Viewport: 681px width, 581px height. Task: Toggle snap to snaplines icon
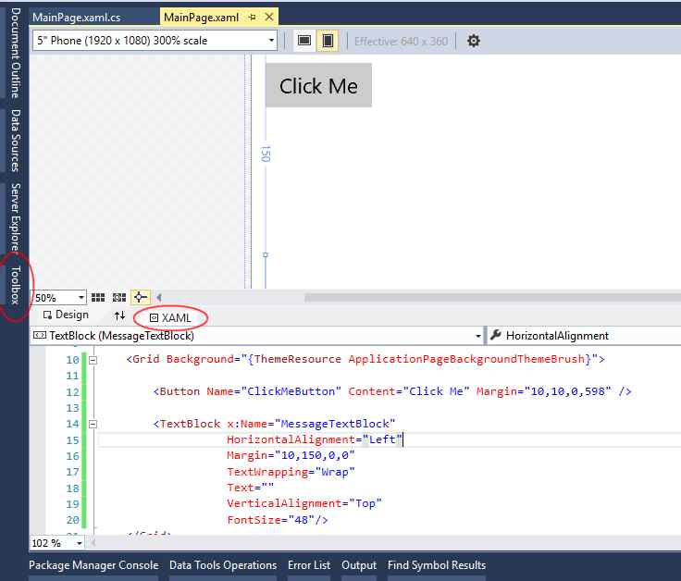tap(140, 298)
